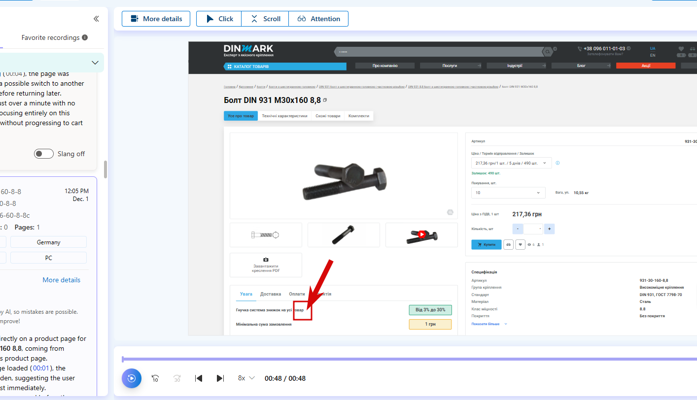
Task: Toggle the Slang switch
Action: click(44, 154)
